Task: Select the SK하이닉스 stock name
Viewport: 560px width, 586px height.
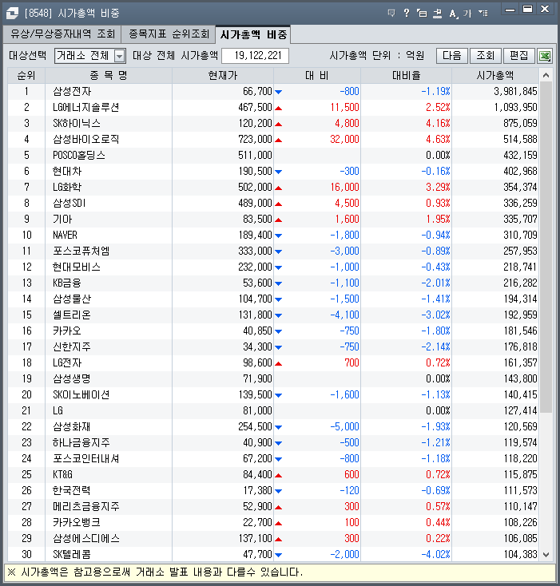Action: pyautogui.click(x=77, y=123)
